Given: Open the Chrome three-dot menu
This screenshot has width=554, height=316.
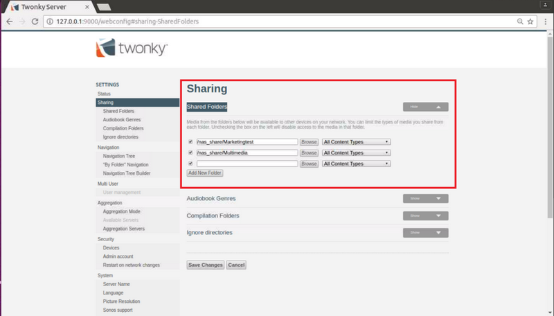Looking at the screenshot, I should 546,21.
